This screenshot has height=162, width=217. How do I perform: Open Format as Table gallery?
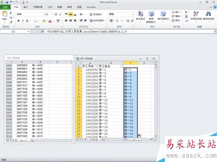151,17
